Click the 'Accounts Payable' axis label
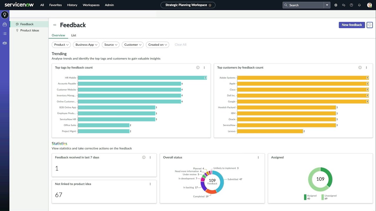Viewport: 376px width, 211px height. pyautogui.click(x=67, y=84)
